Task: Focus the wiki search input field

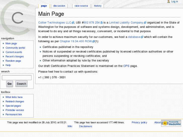Action: coord(17,78)
